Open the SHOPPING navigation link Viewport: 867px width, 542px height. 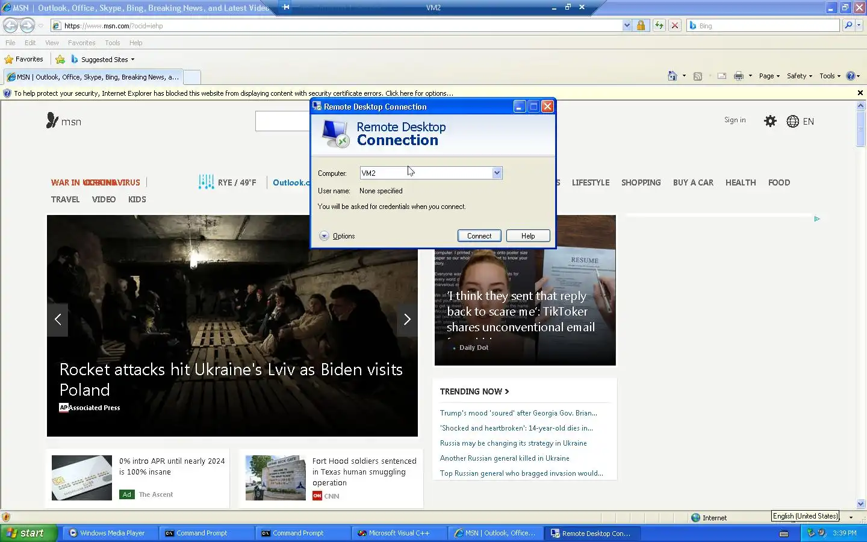[x=641, y=182]
